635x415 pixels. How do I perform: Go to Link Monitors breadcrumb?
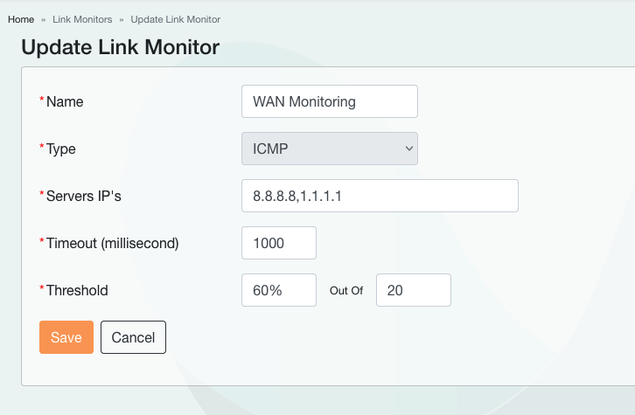click(82, 19)
